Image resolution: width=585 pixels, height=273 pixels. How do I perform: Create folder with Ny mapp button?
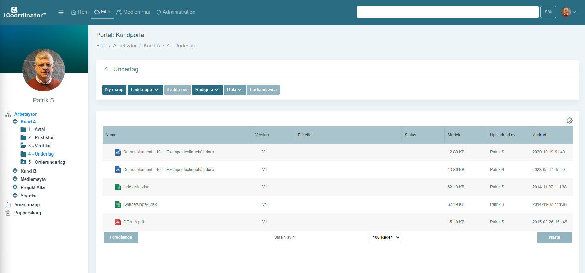(114, 90)
